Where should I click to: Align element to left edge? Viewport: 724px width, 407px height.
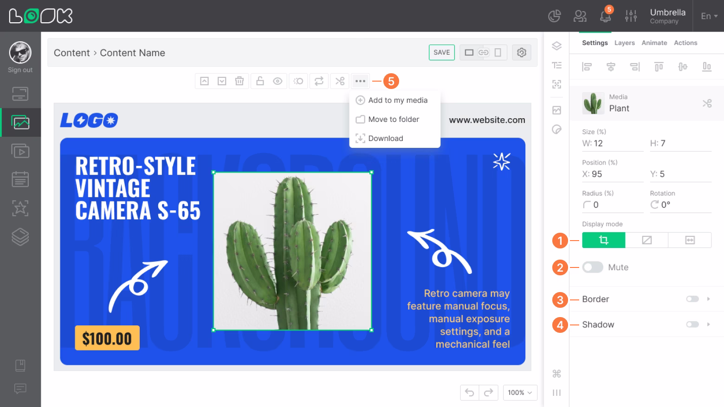point(587,67)
